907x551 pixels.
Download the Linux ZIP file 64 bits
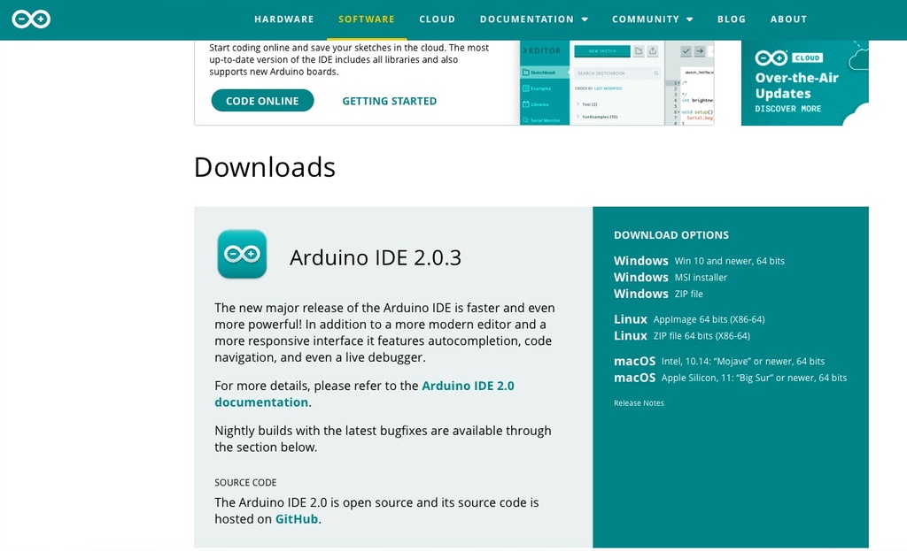click(x=681, y=335)
